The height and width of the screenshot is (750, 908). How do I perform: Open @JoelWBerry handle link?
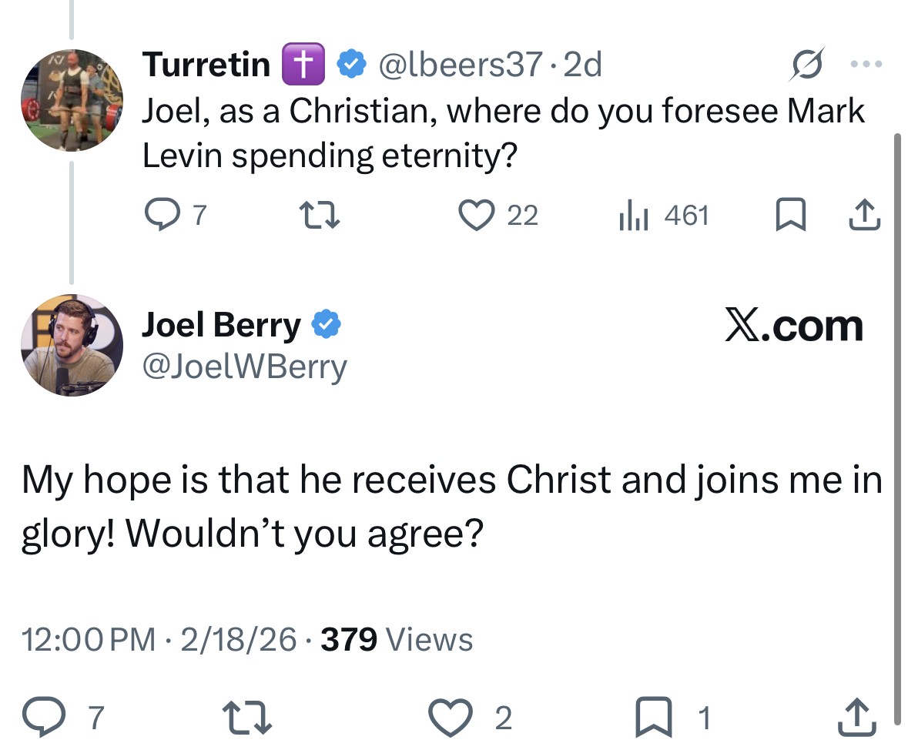coord(244,367)
